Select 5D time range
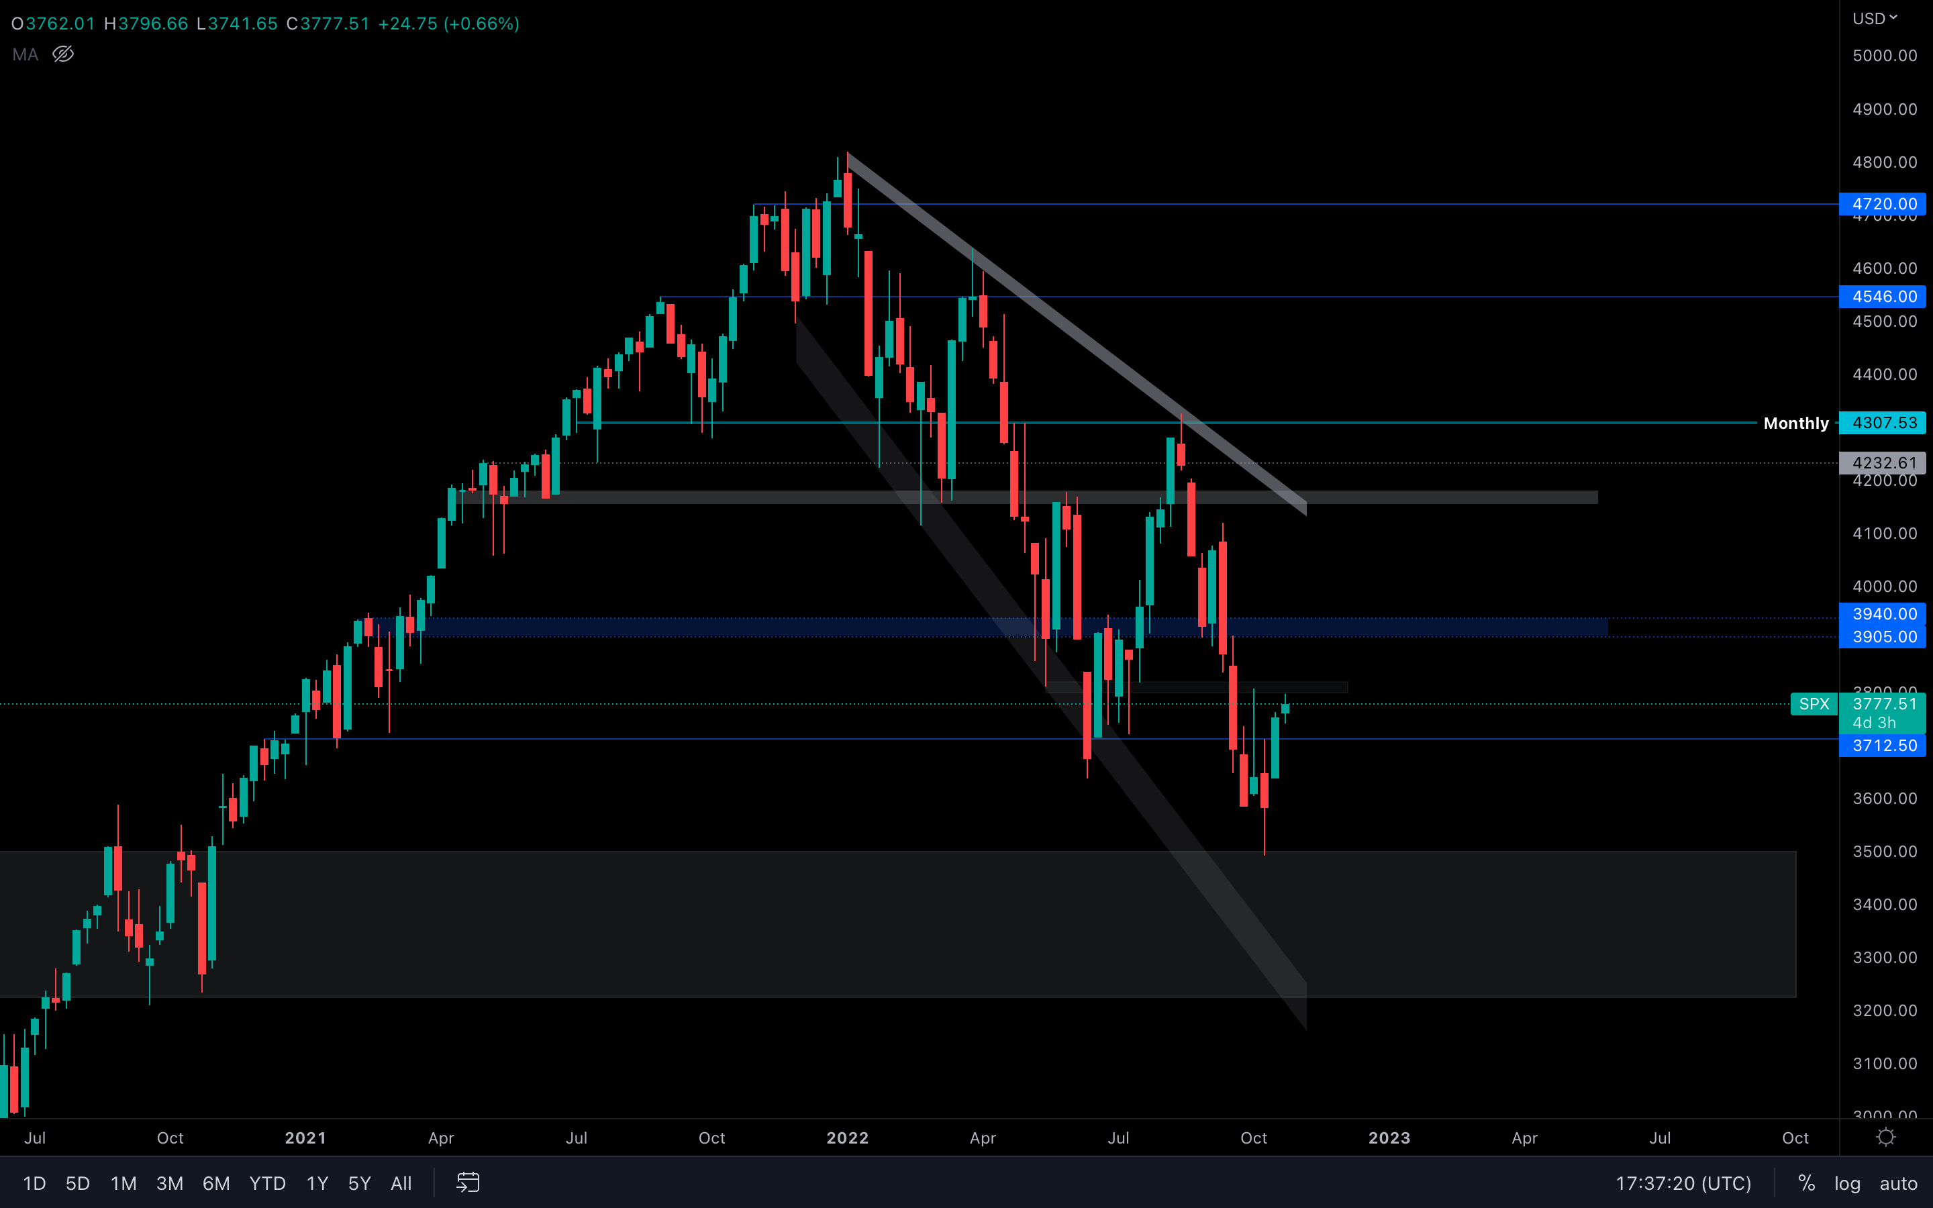This screenshot has height=1208, width=1933. click(x=77, y=1183)
